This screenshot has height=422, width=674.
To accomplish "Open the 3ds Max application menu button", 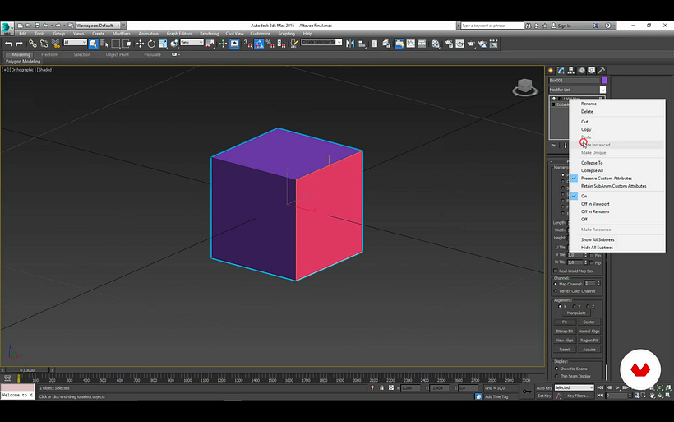I will [7, 29].
